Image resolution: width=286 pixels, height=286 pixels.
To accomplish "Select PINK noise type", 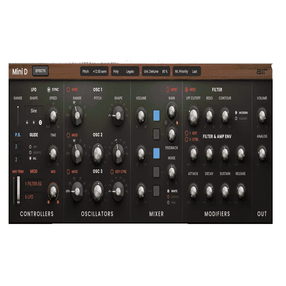I will pyautogui.click(x=168, y=203).
